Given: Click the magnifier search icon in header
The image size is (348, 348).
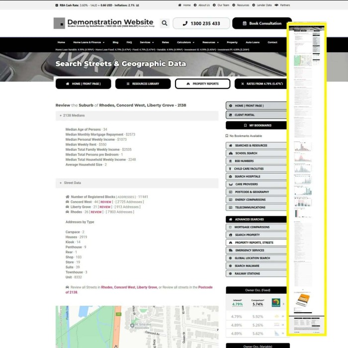Looking at the screenshot, I should [165, 23].
